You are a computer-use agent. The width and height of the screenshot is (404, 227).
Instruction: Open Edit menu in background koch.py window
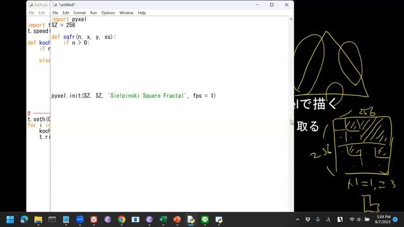click(42, 13)
